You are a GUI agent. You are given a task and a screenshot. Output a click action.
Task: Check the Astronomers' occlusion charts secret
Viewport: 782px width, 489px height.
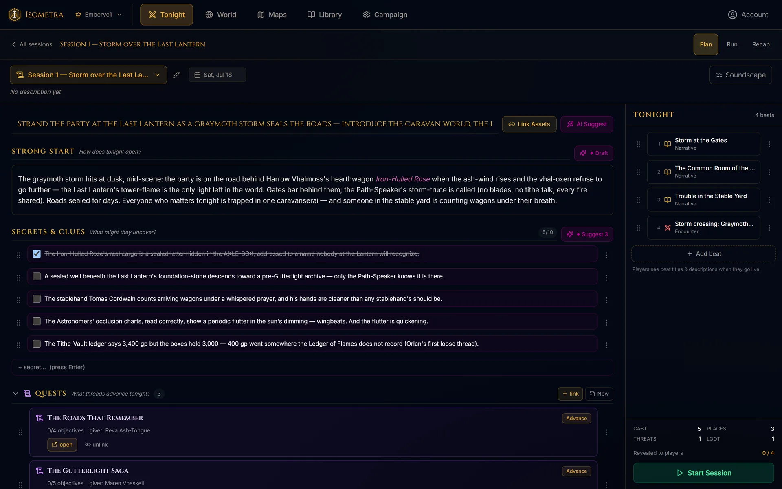[37, 321]
